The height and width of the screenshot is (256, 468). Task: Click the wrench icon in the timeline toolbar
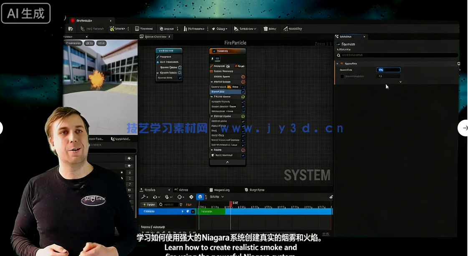(x=144, y=197)
